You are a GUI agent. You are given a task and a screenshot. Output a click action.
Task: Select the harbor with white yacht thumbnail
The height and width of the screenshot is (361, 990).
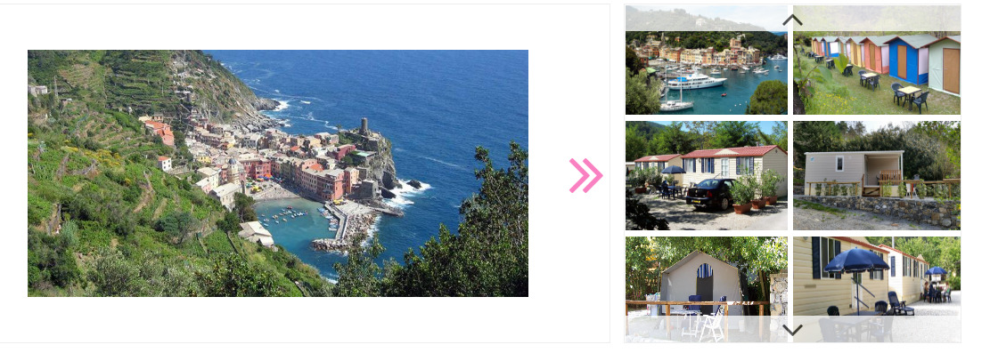[707, 73]
